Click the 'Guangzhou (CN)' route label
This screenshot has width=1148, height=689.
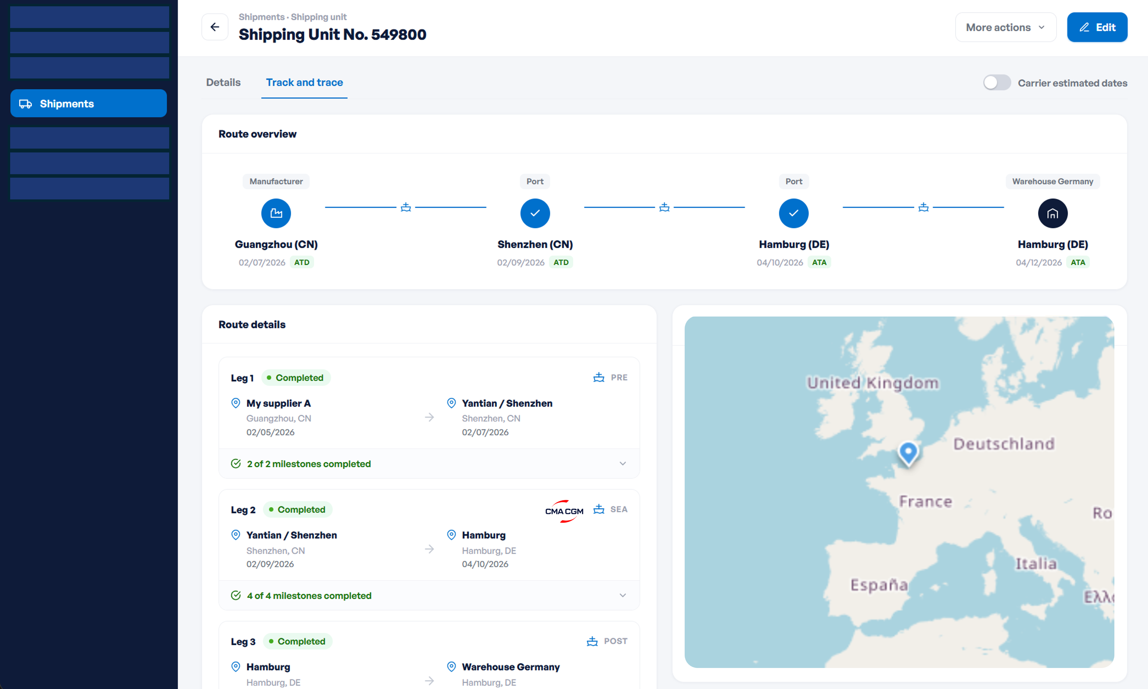(276, 244)
